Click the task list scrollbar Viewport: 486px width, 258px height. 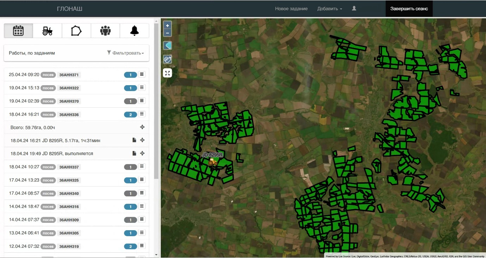(156, 101)
